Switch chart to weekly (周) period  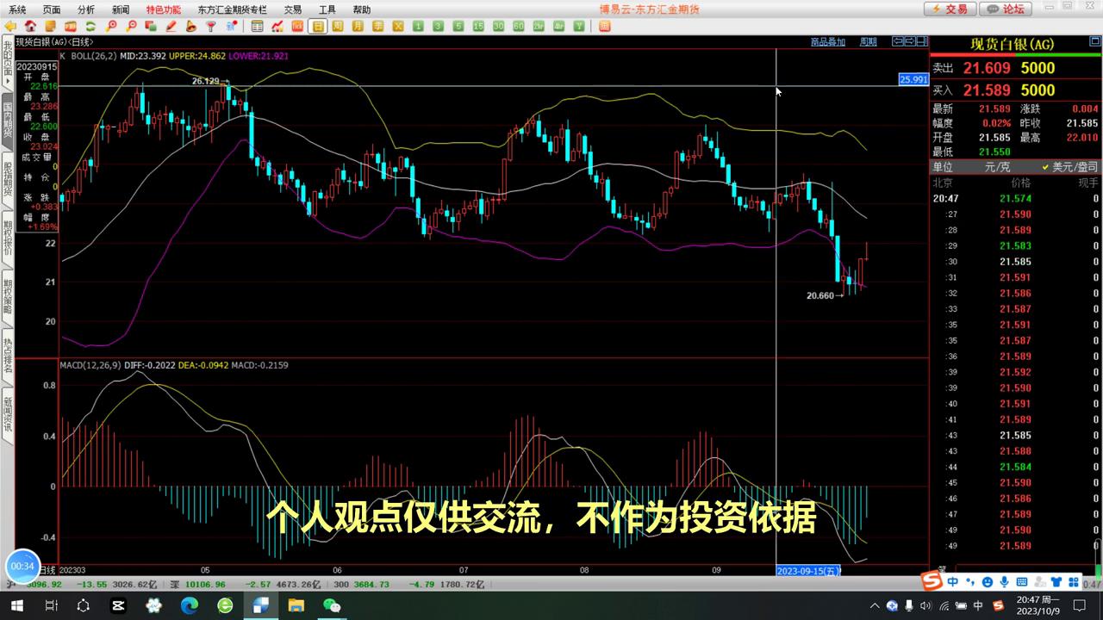(339, 27)
